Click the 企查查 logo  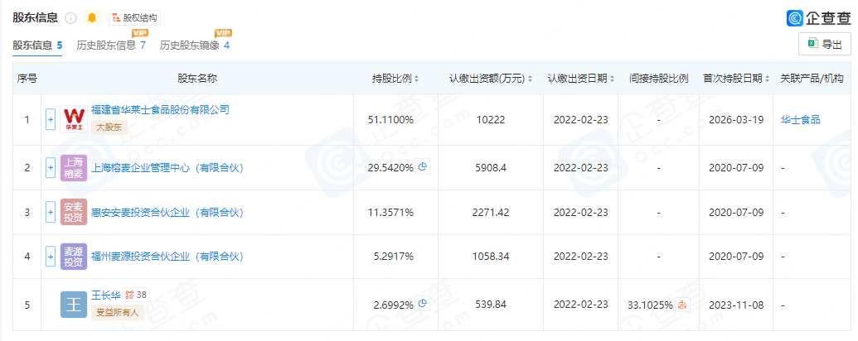coord(817,18)
